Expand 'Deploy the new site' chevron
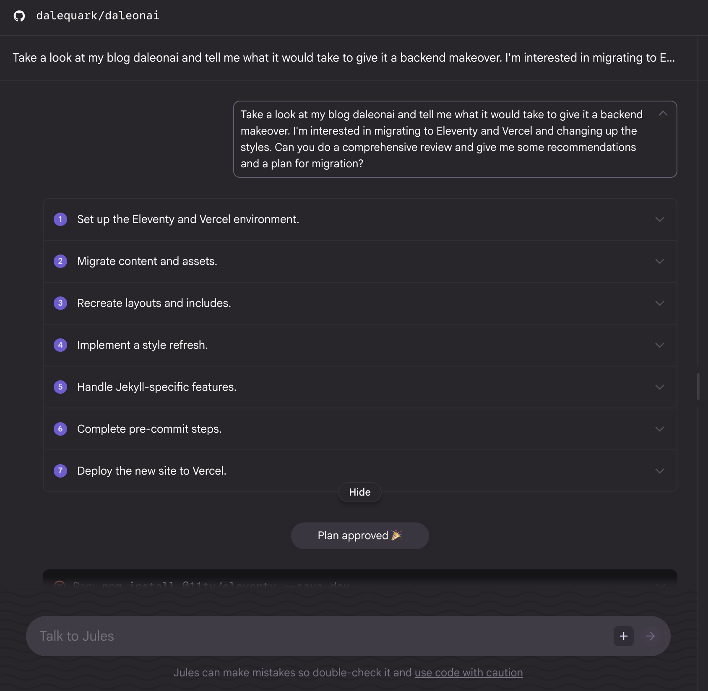This screenshot has height=691, width=708. [659, 471]
